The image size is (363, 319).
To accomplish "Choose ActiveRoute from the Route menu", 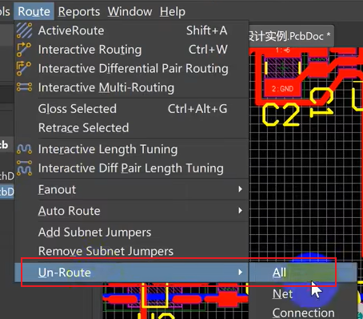I will 132,30.
